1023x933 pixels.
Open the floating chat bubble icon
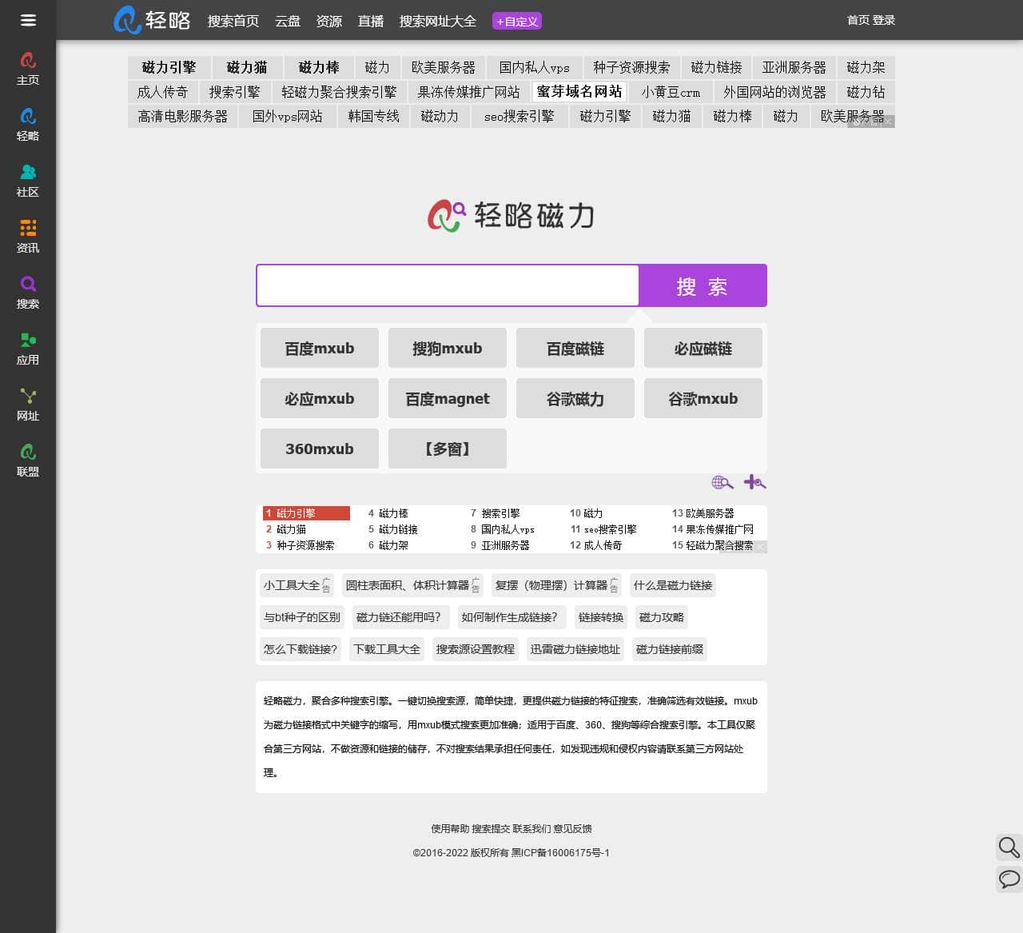pos(1009,879)
